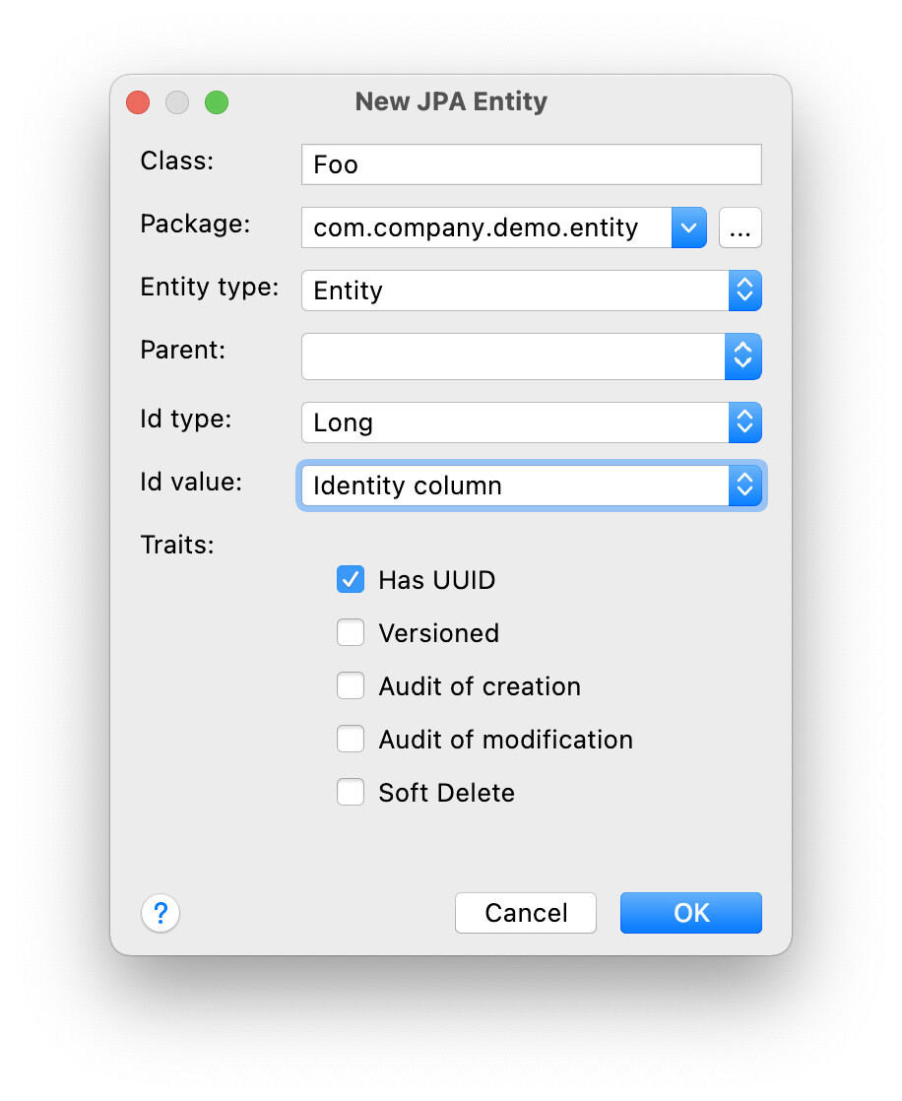The image size is (902, 1101).
Task: Check the Audit of creation trait
Action: tap(351, 685)
